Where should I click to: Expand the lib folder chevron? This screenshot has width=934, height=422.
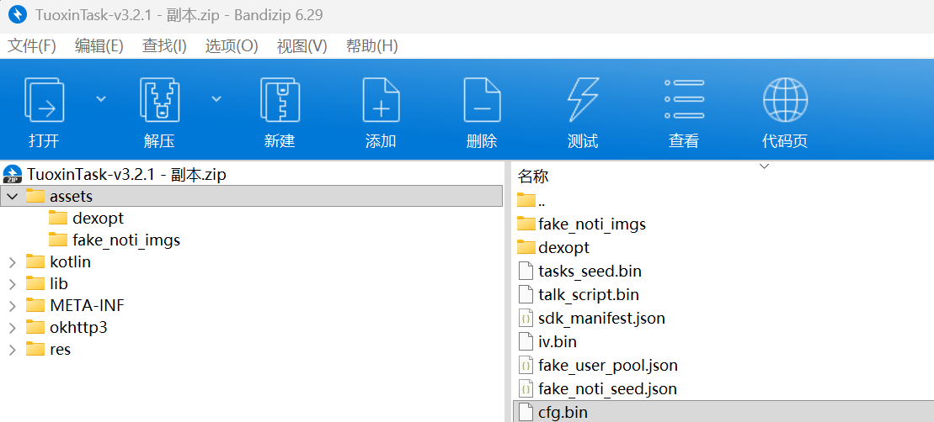pyautogui.click(x=12, y=283)
